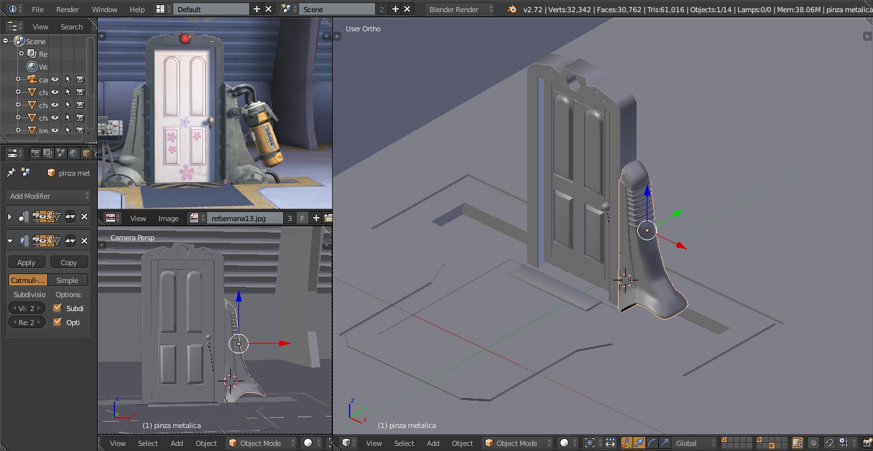Image resolution: width=873 pixels, height=451 pixels.
Task: Toggle the snap magnet icon
Action: [x=829, y=443]
